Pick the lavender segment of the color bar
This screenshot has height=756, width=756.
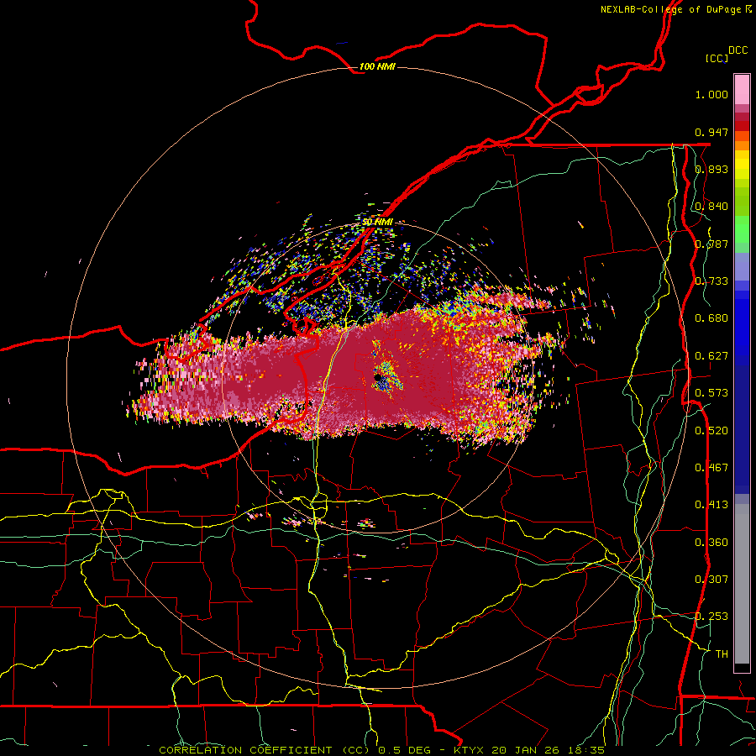tap(742, 266)
